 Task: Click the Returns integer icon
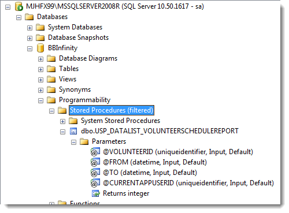pyautogui.click(x=96, y=193)
